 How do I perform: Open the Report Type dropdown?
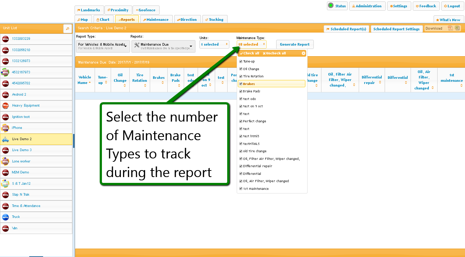[x=103, y=46]
